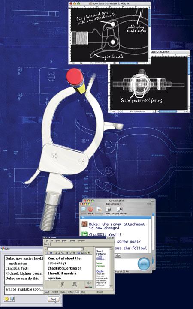Click the 'Now Online:' text in A.I.M. sidebar
This screenshot has height=309, width=193.
point(100,264)
